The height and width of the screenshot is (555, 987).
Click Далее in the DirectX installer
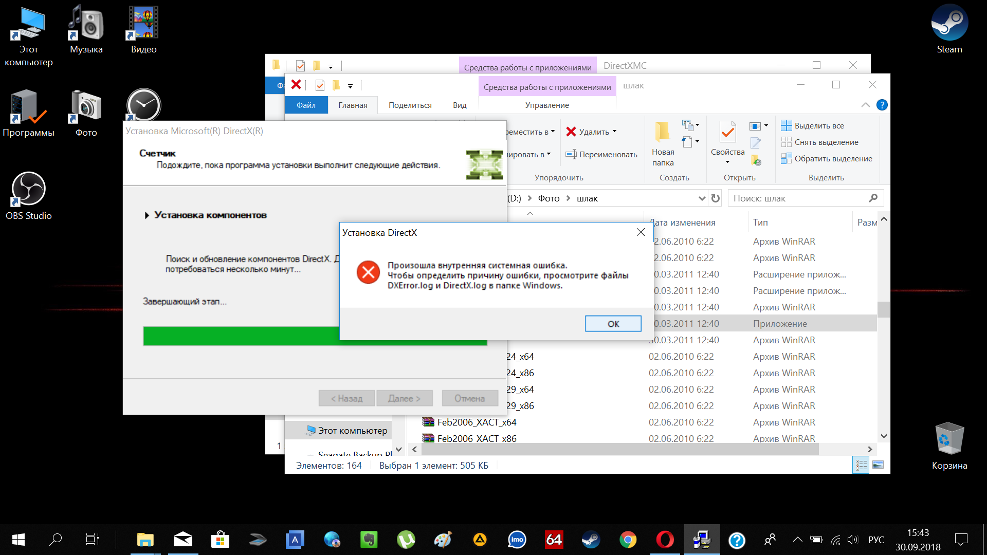tap(404, 398)
